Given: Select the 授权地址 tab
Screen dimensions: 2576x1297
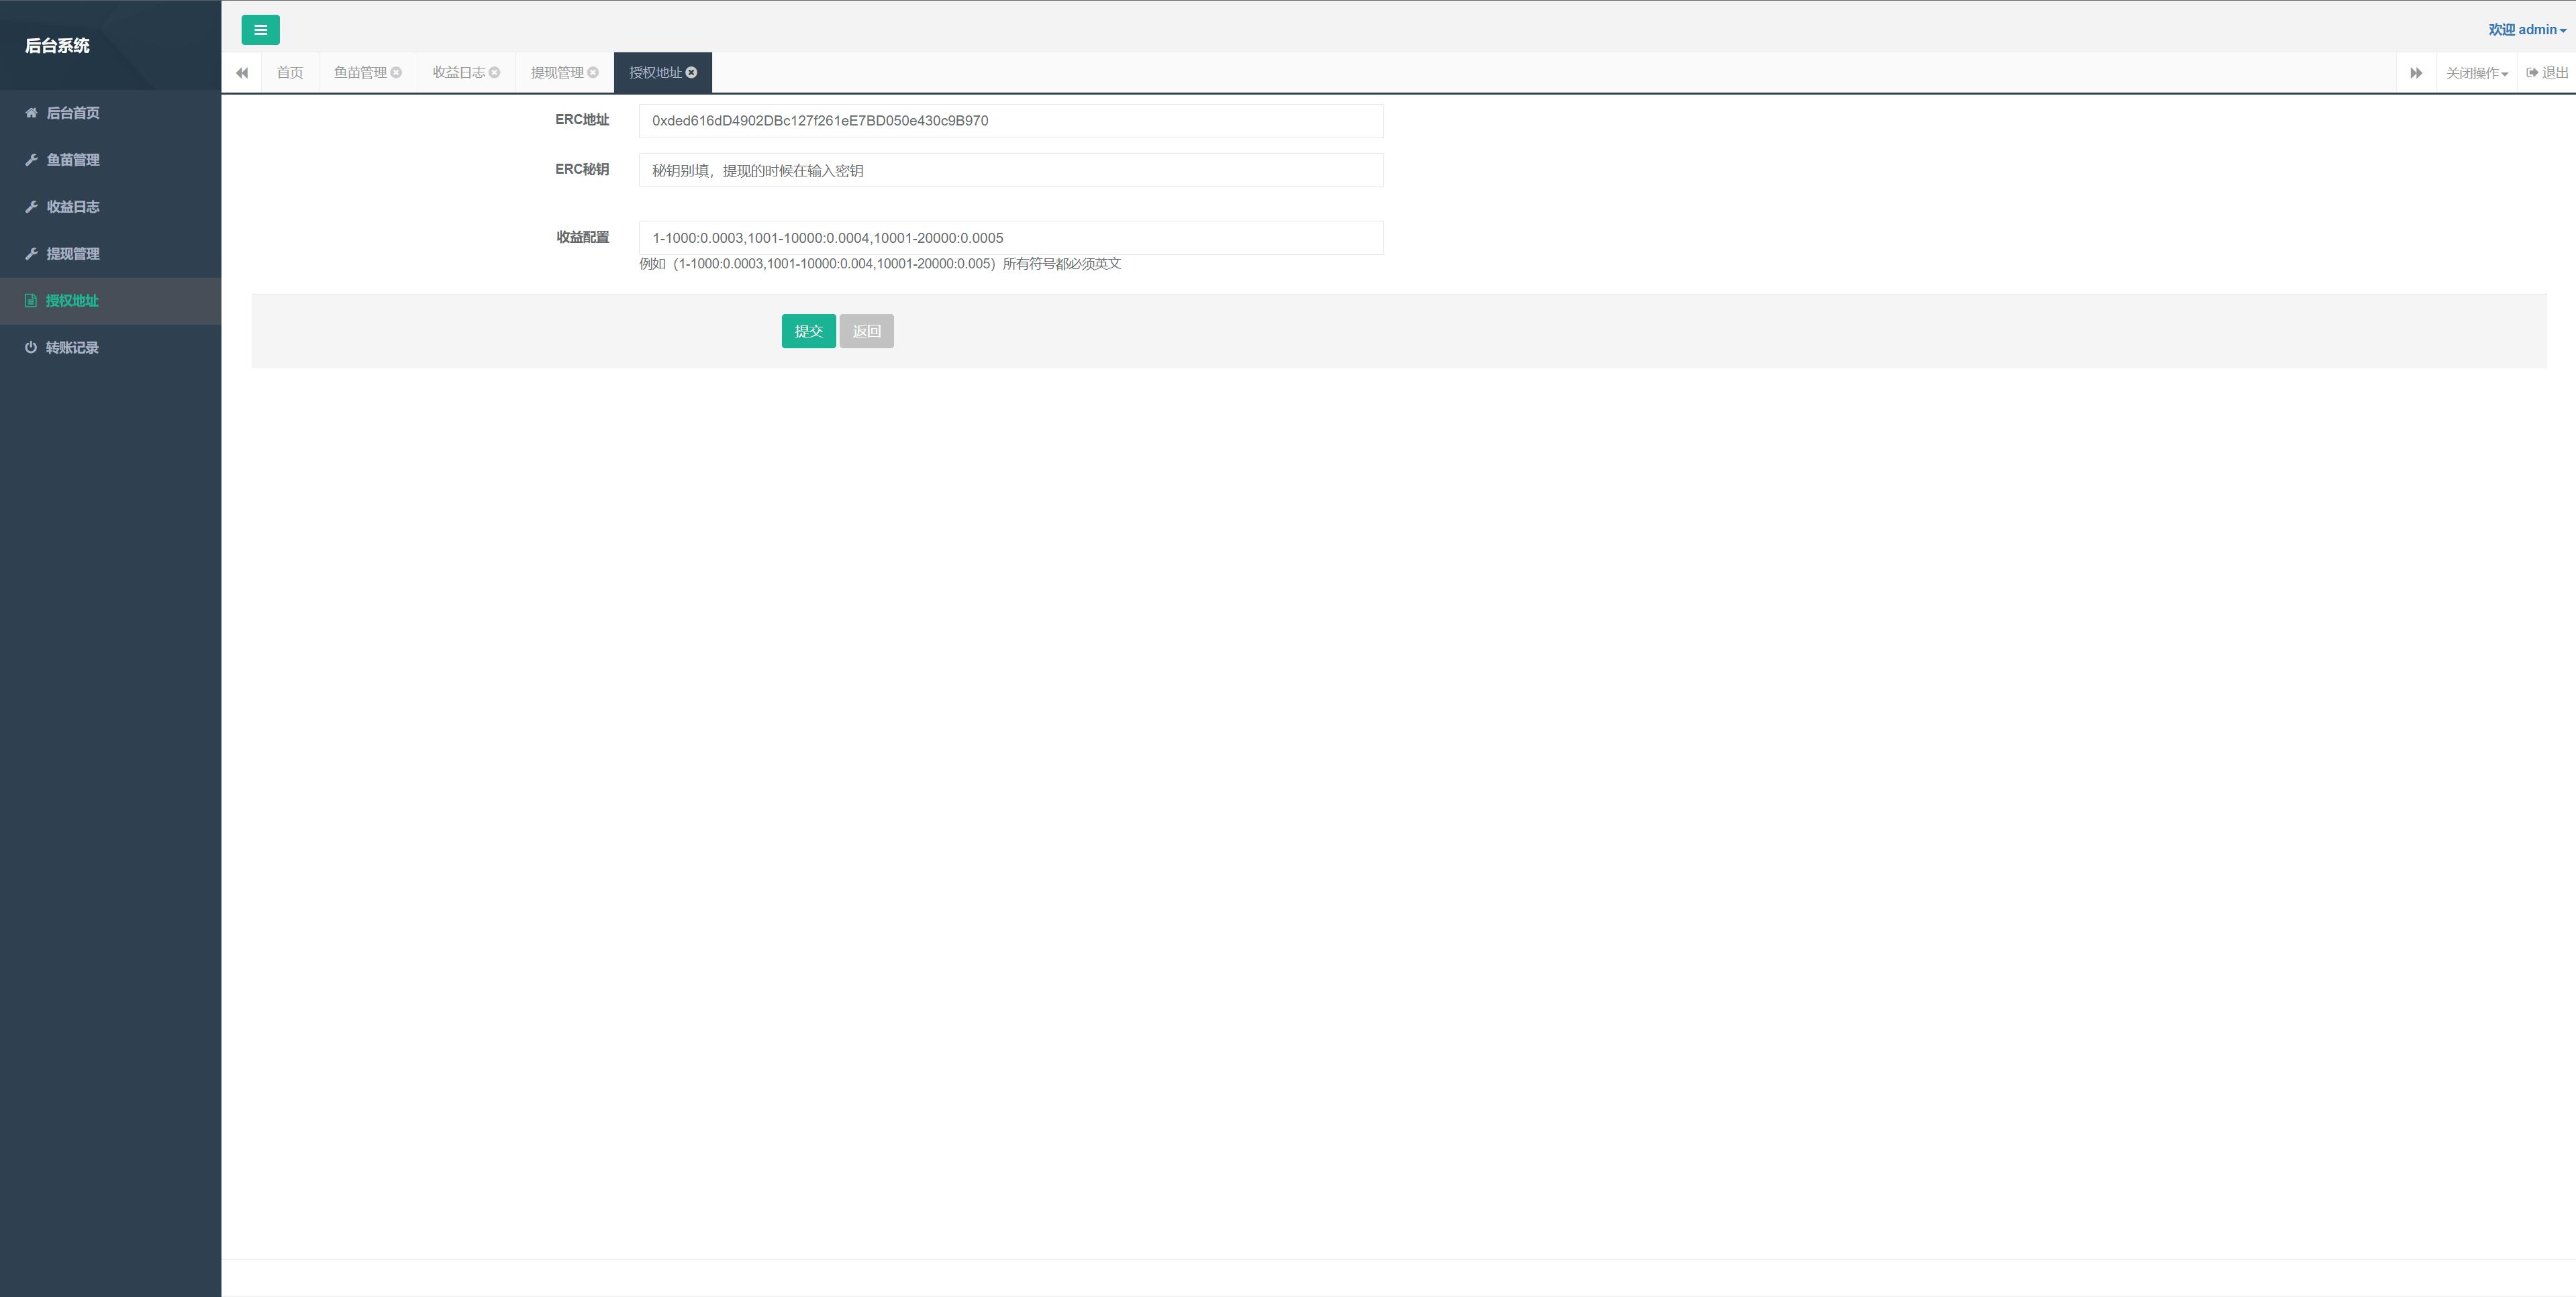Looking at the screenshot, I should point(654,71).
